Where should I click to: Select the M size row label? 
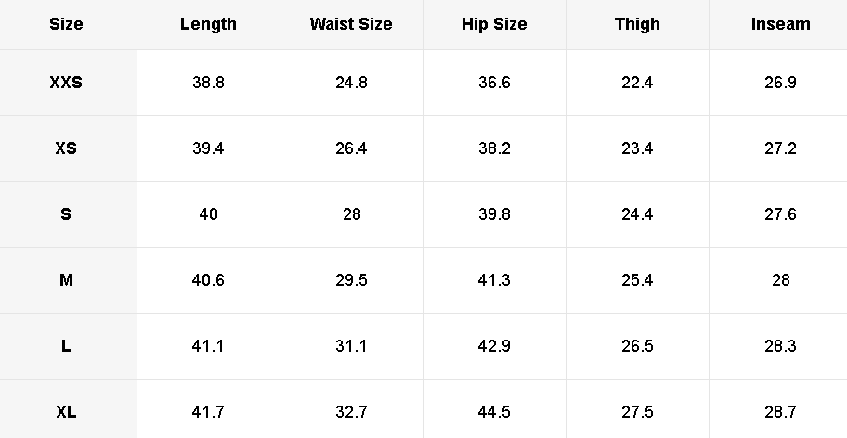[x=66, y=280]
